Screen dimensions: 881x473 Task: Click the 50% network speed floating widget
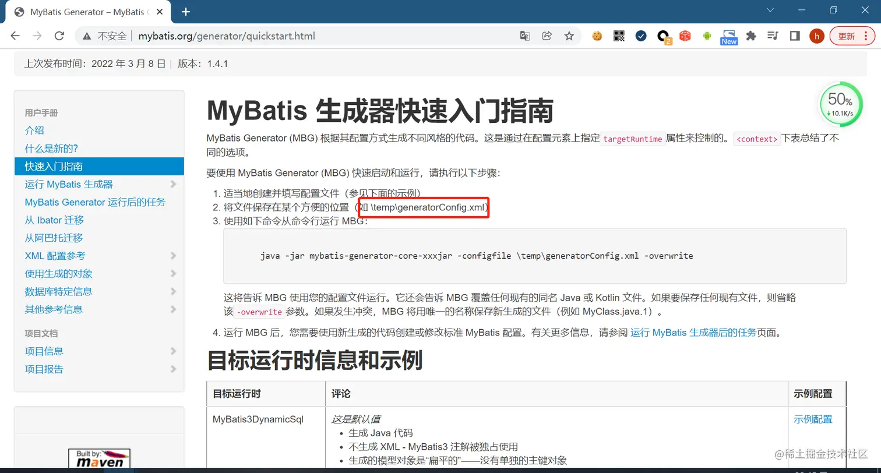pyautogui.click(x=840, y=104)
